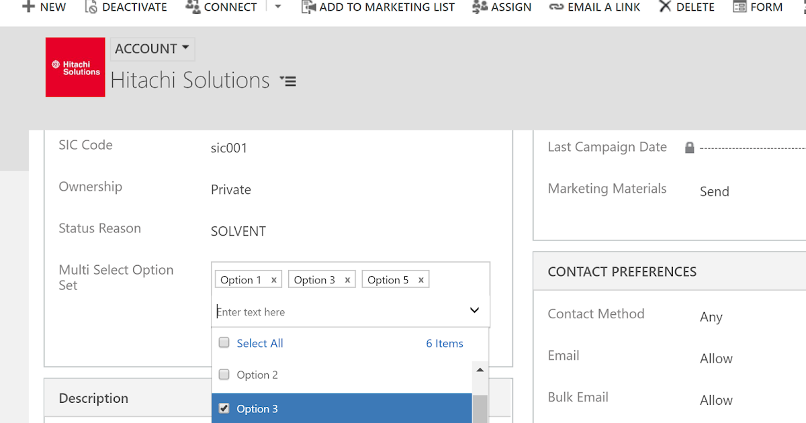Check the Option 2 checkbox
This screenshot has height=423, width=806.
coord(224,375)
